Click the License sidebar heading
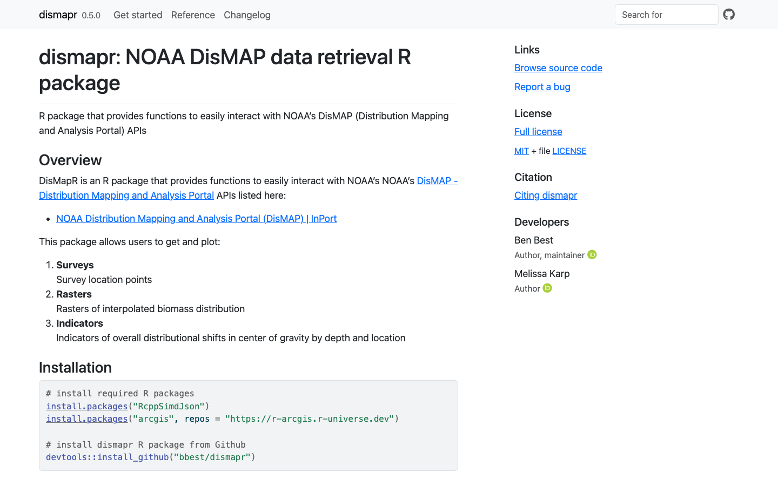 pos(533,113)
